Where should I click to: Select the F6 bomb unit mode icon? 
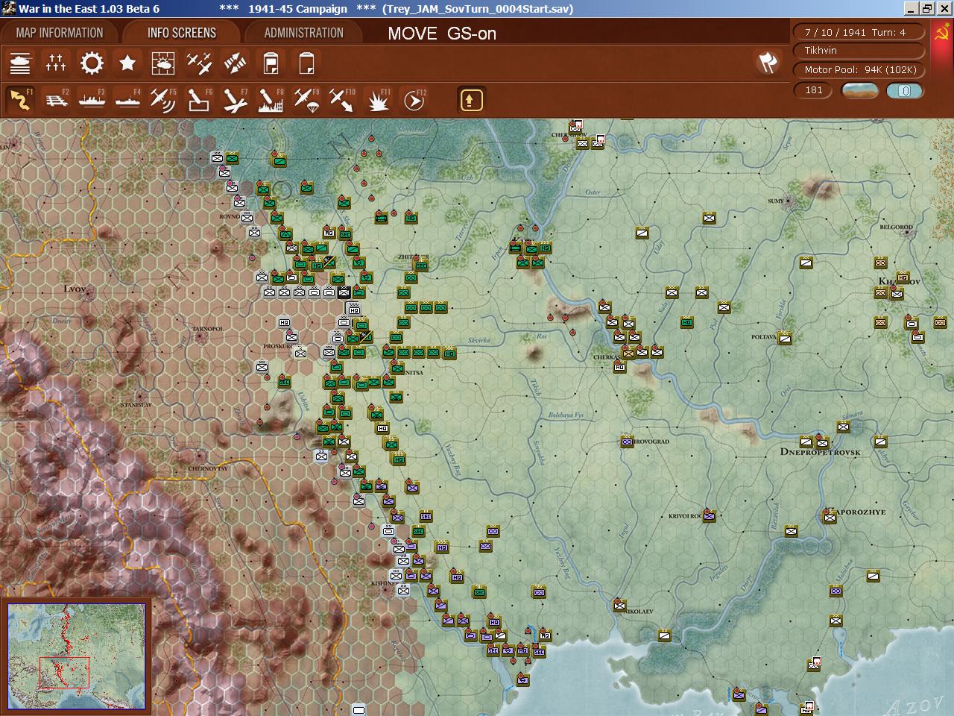[199, 99]
